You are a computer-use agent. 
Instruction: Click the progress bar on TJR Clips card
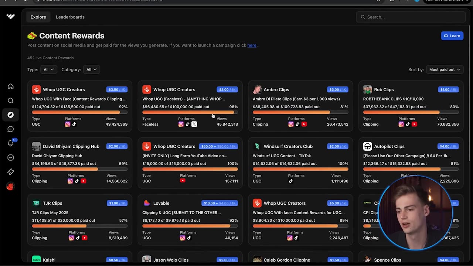[79, 226]
